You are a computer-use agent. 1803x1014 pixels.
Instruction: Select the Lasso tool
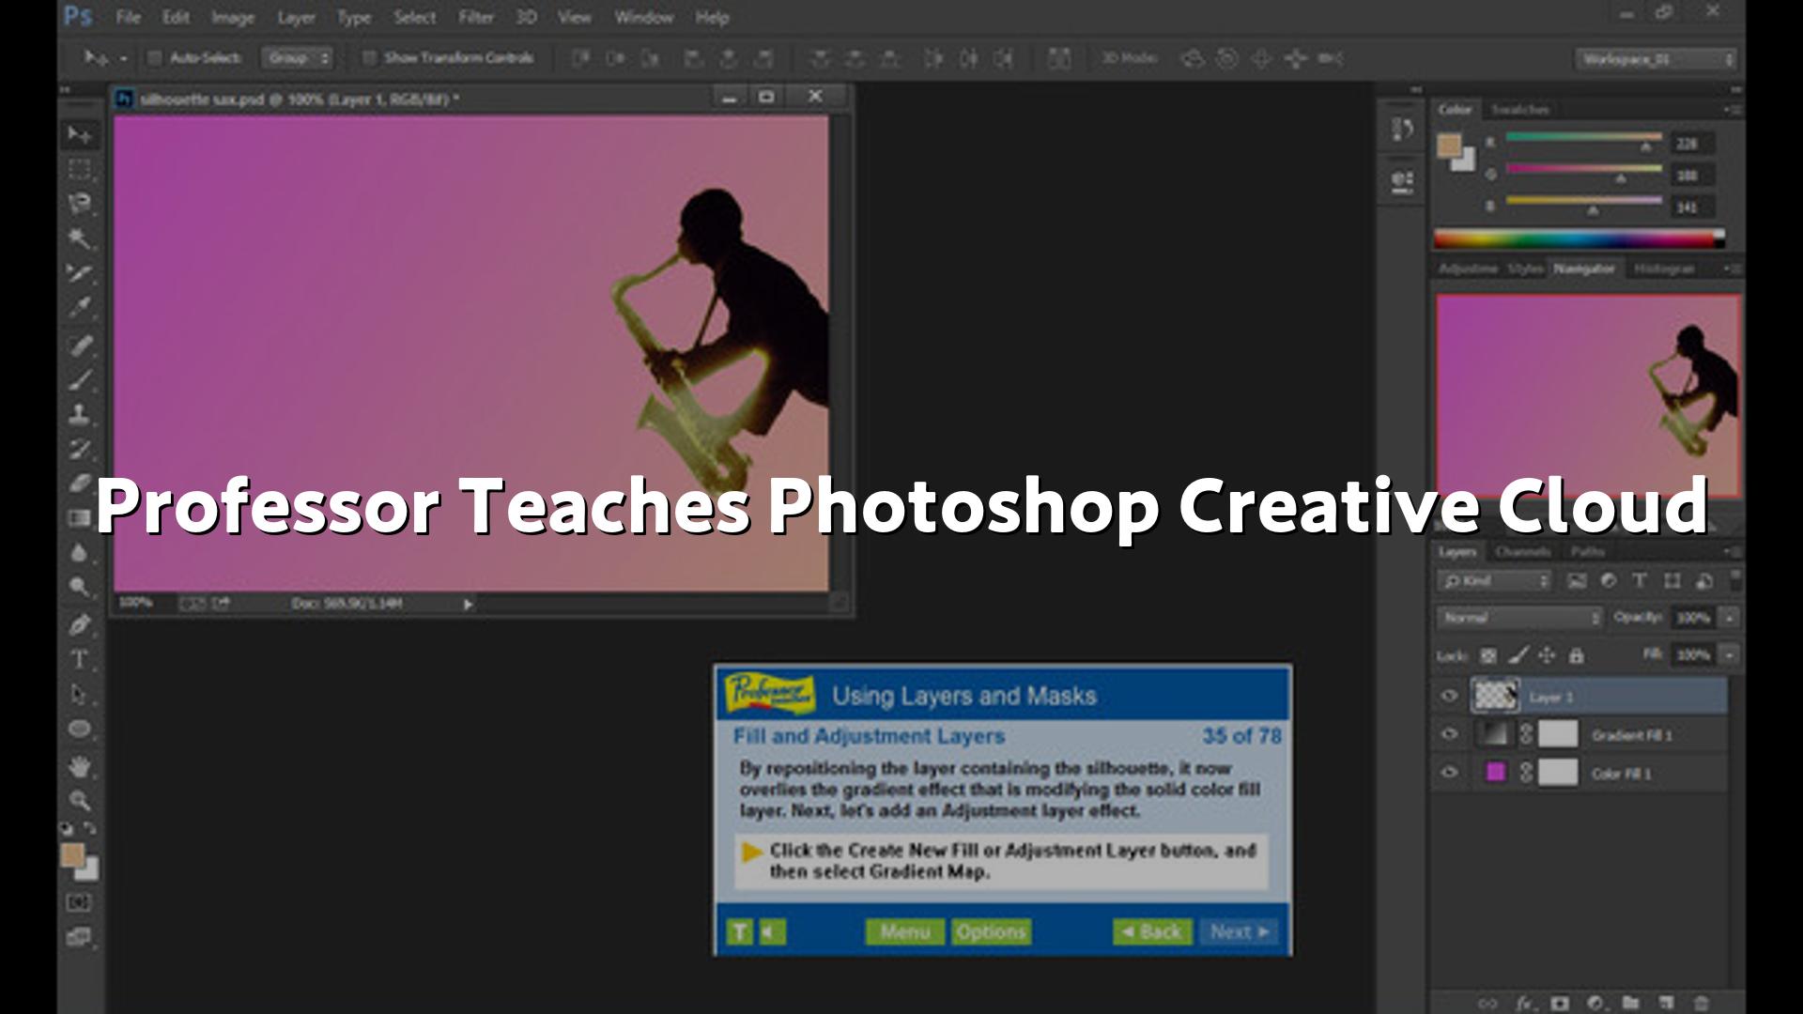80,204
